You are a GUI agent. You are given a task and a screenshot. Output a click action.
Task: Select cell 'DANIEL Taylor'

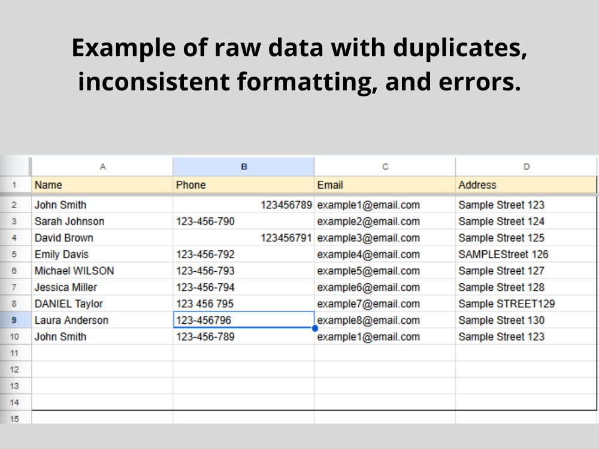click(102, 304)
